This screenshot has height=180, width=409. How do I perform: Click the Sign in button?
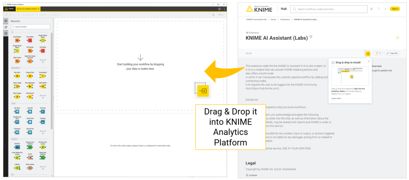pos(395,9)
